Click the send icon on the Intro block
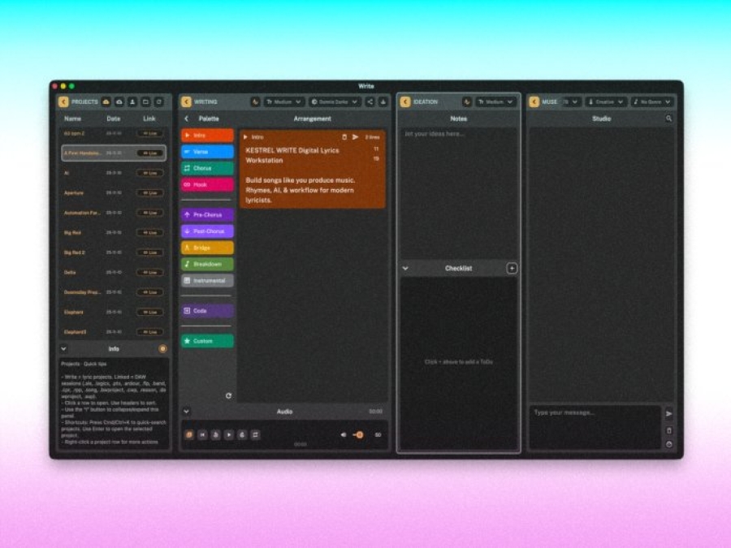Screen dimensions: 731x548 coord(355,137)
